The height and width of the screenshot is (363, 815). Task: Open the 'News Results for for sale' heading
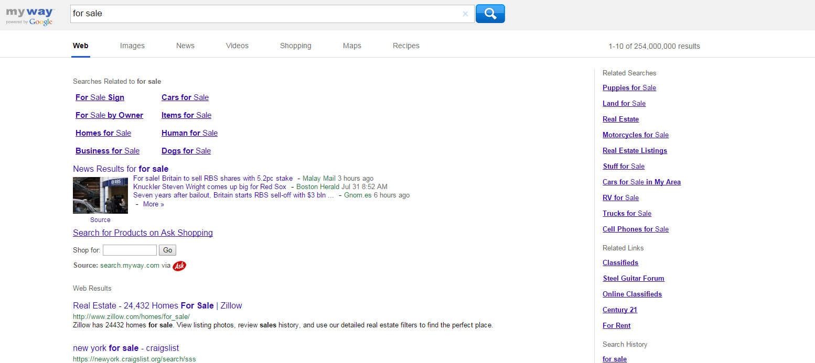tap(121, 169)
